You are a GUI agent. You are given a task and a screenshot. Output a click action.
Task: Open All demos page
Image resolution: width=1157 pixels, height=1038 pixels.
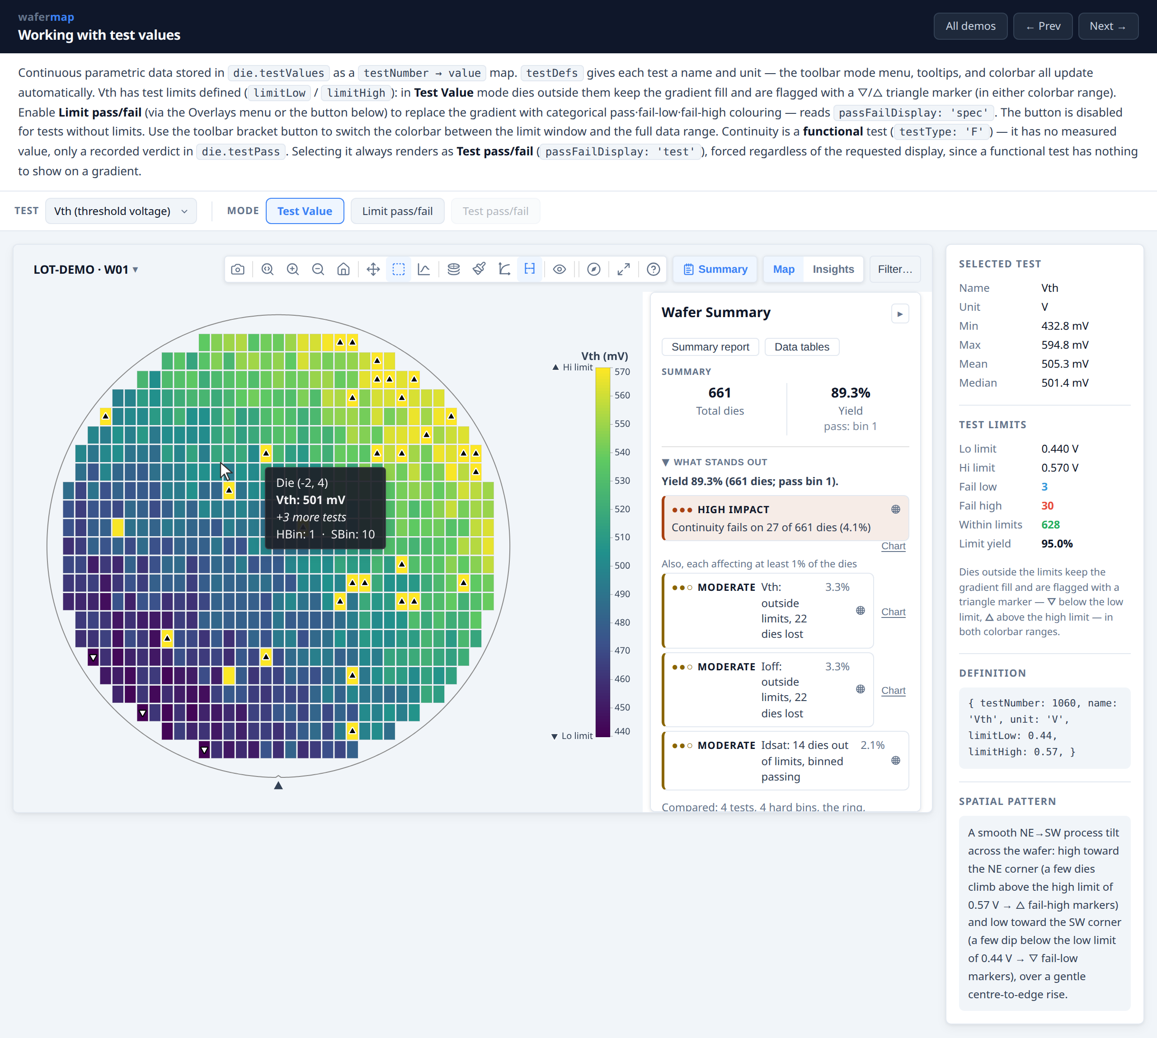(x=970, y=26)
